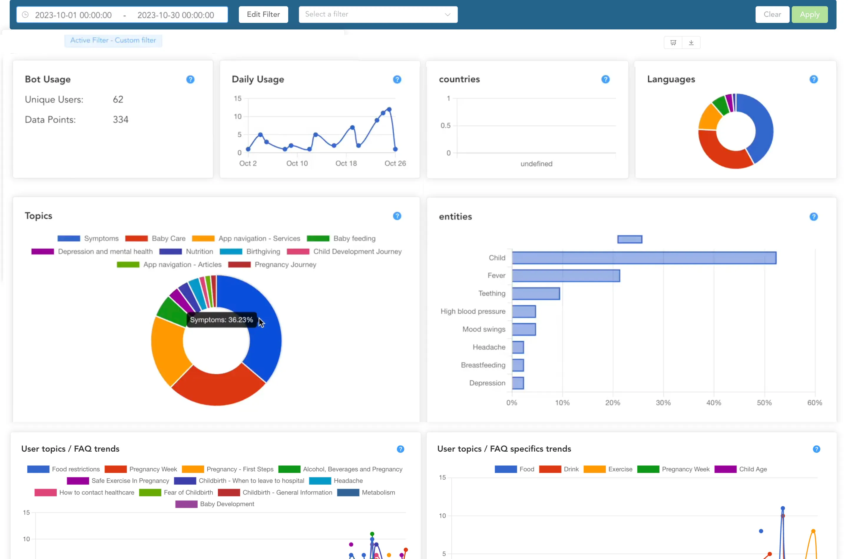Click the start date 2023-10-01 field
Image resolution: width=848 pixels, height=559 pixels.
[73, 15]
